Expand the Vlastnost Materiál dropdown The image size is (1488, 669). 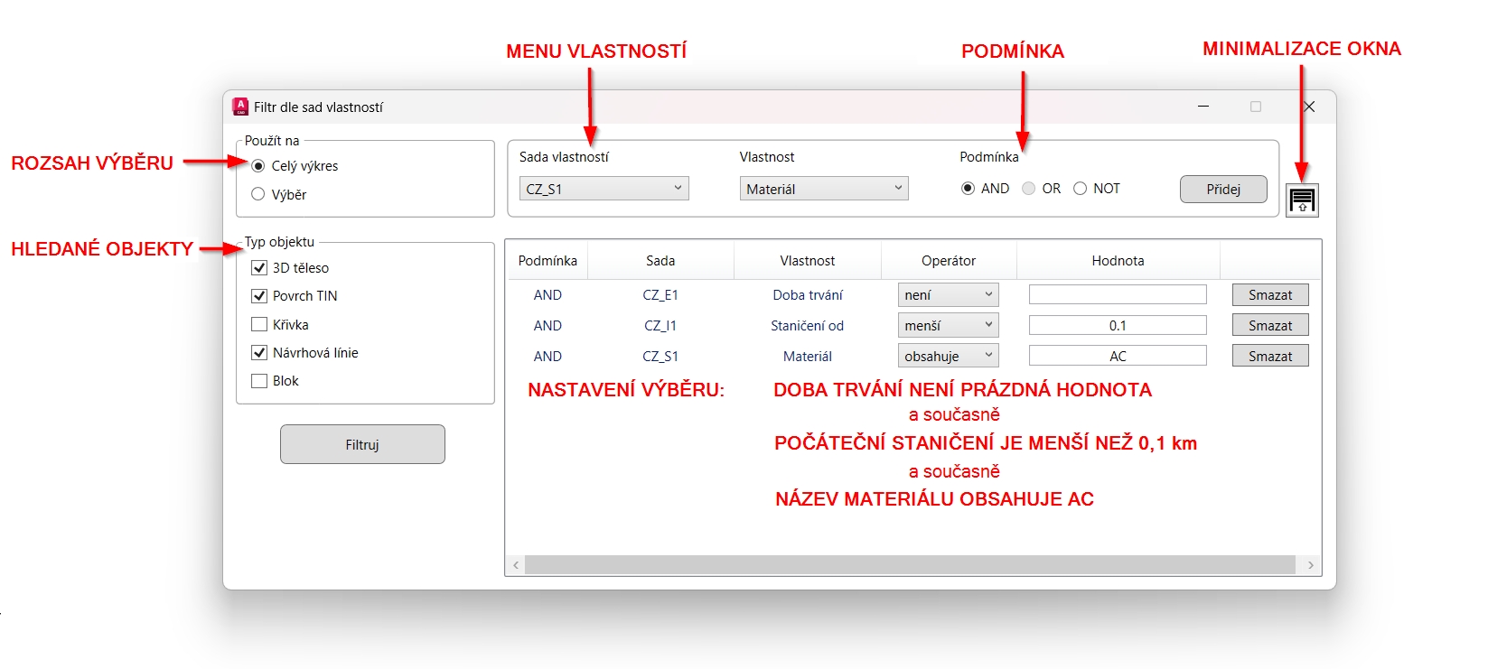point(823,189)
